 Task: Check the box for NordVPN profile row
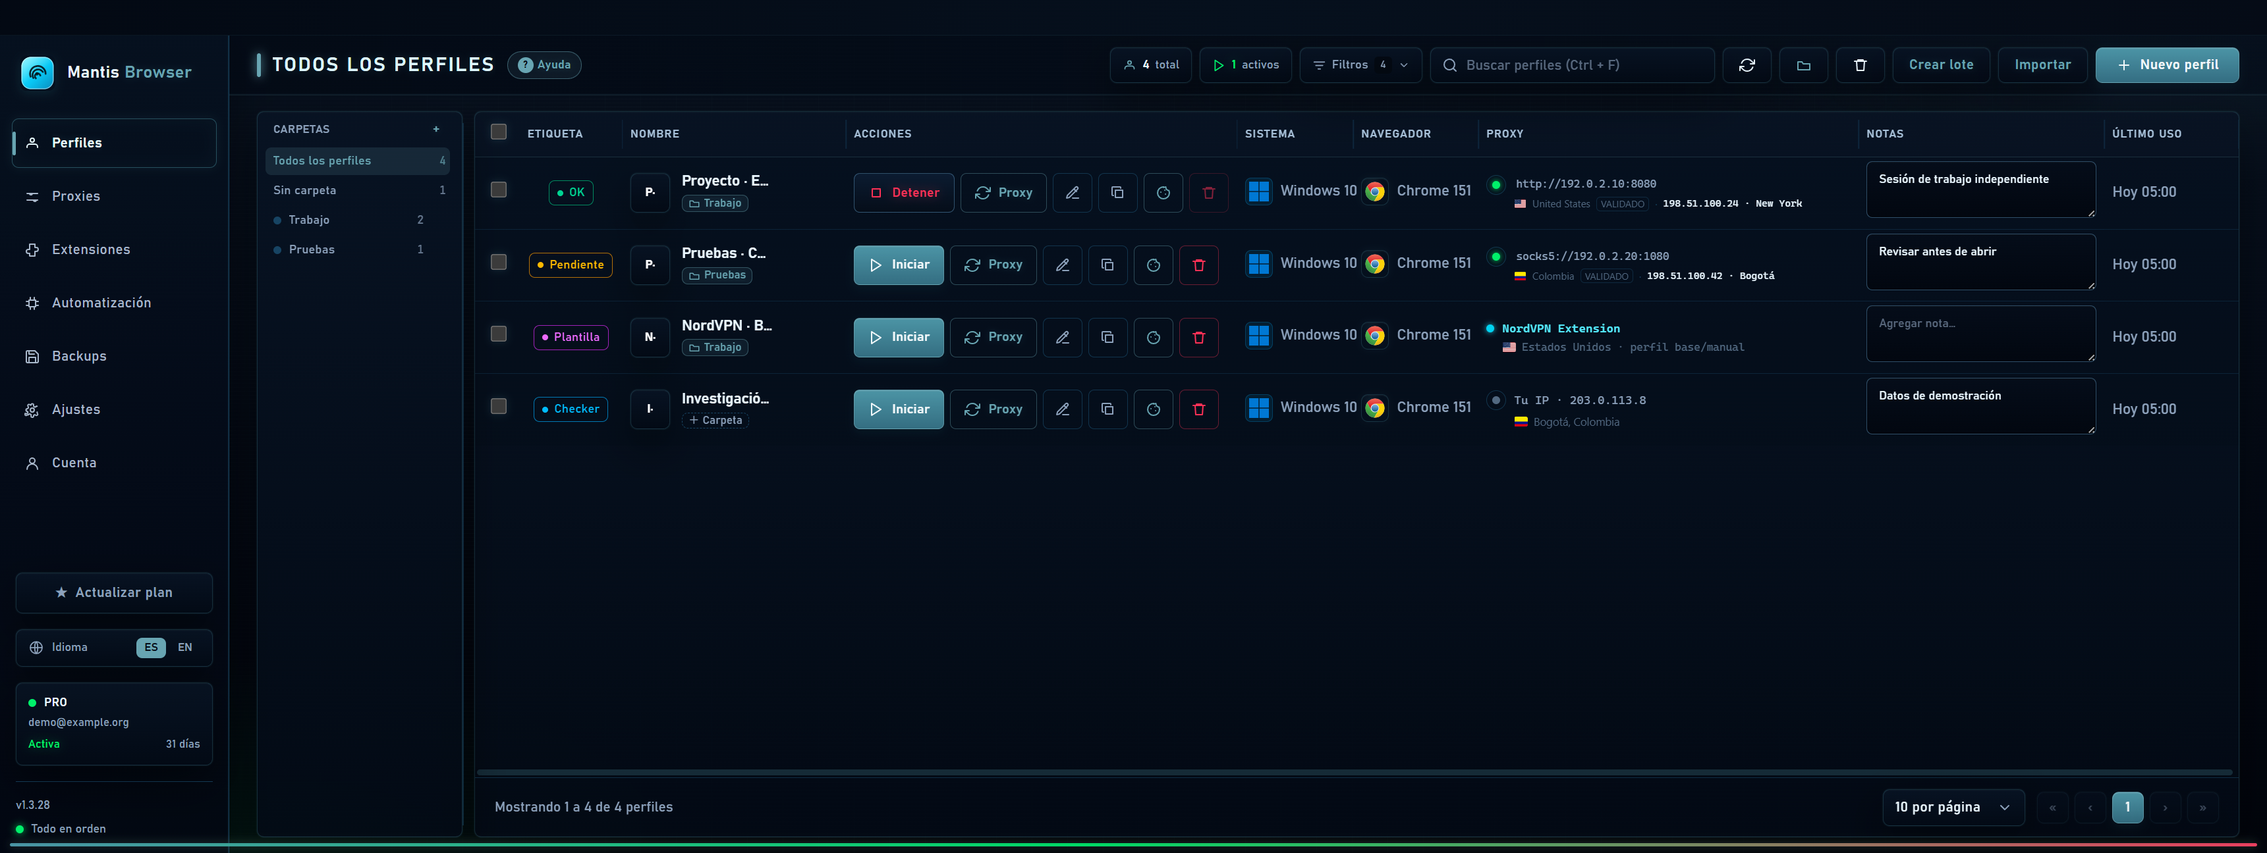point(499,334)
